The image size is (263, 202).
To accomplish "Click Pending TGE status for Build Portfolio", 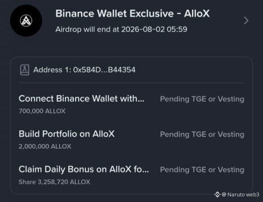I will 202,134.
